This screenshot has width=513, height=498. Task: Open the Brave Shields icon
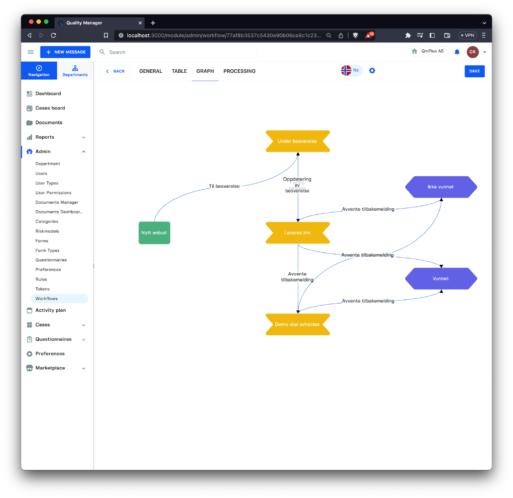click(355, 36)
